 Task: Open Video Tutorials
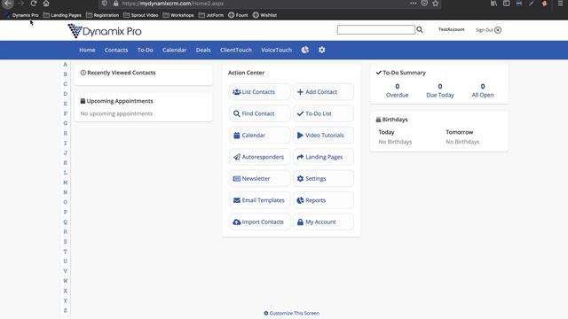coord(323,136)
